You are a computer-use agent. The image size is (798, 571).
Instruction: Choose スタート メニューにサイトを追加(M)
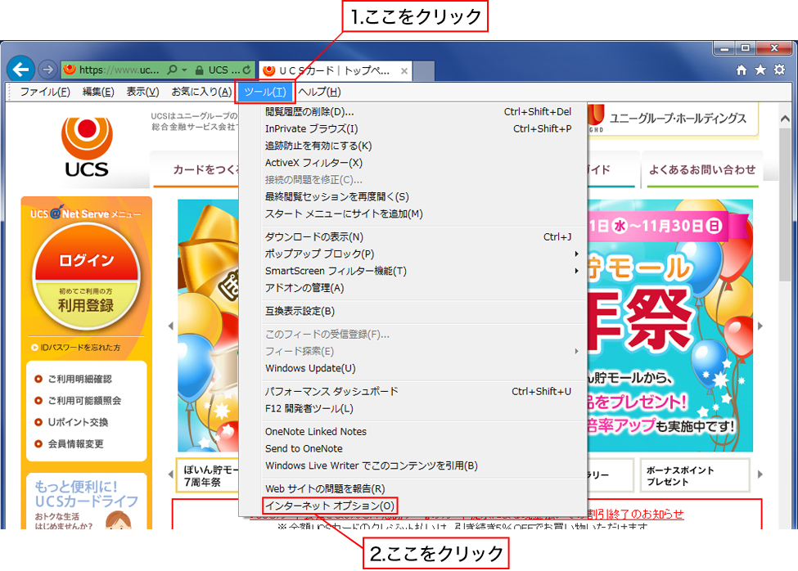413,214
